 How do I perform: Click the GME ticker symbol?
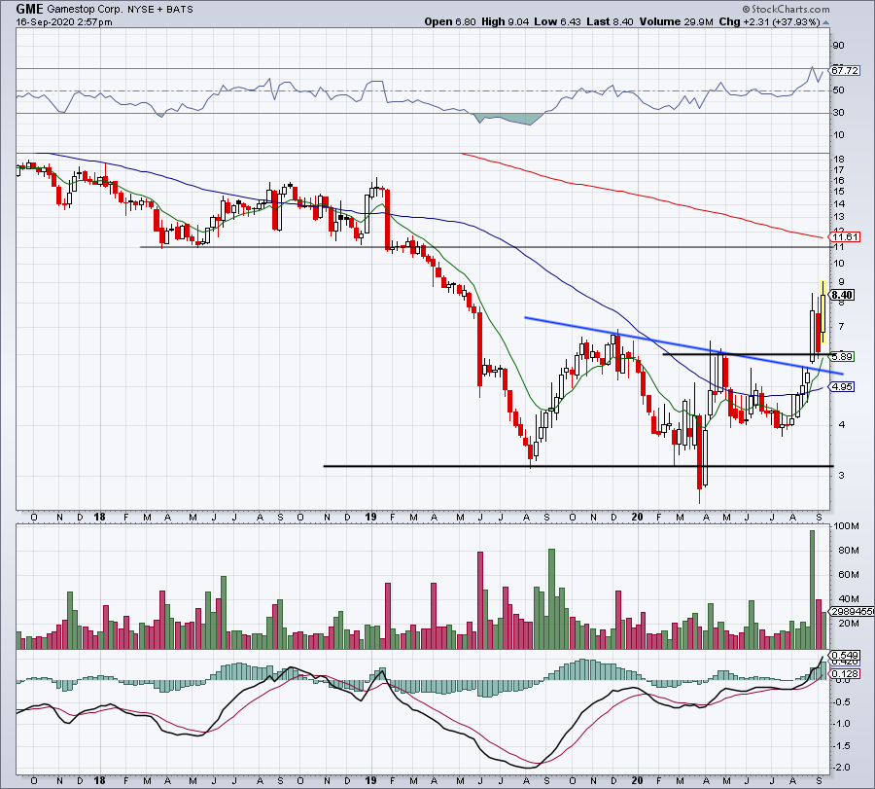29,9
